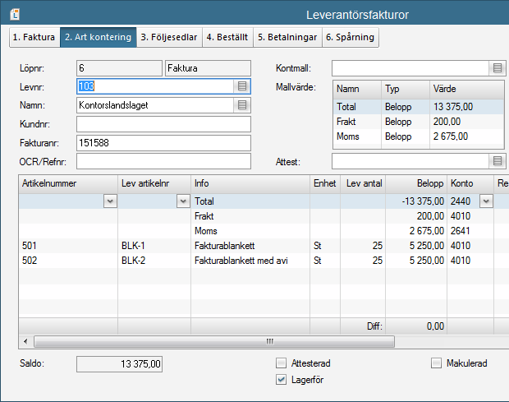Open the Kontmall lookup list icon
This screenshot has width=509, height=402.
(x=498, y=68)
